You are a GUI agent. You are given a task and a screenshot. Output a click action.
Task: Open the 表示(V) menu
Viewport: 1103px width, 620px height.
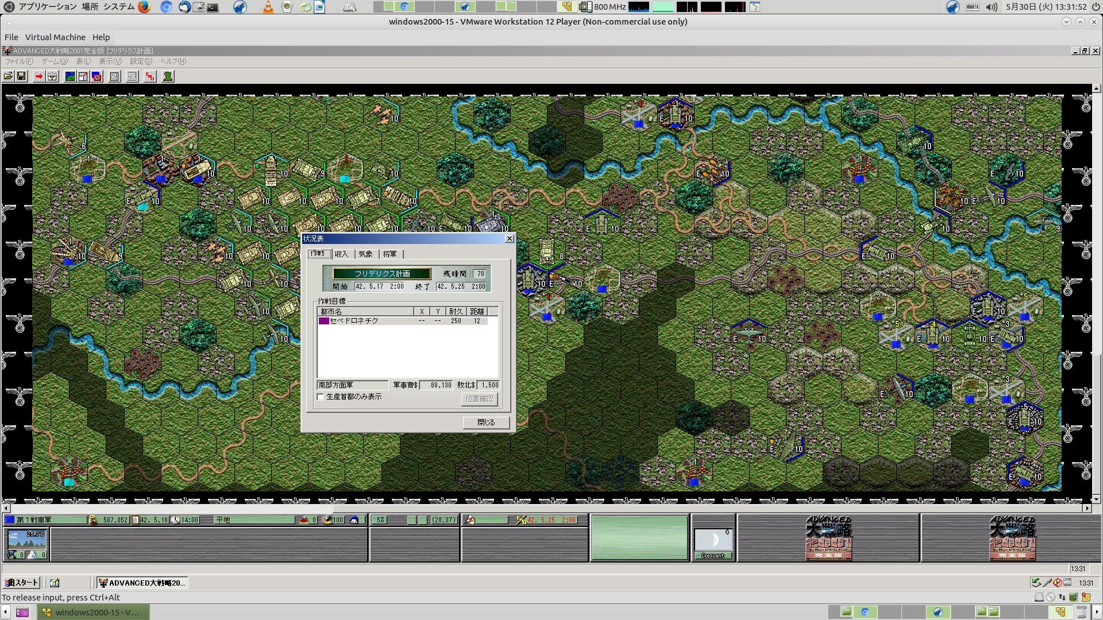click(x=110, y=61)
